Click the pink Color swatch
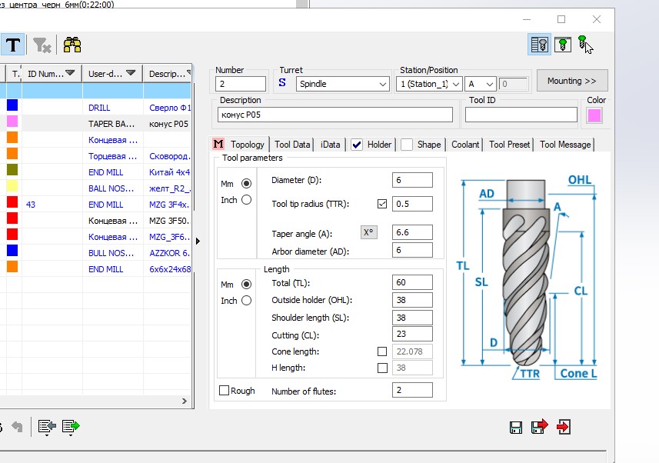 [x=594, y=115]
